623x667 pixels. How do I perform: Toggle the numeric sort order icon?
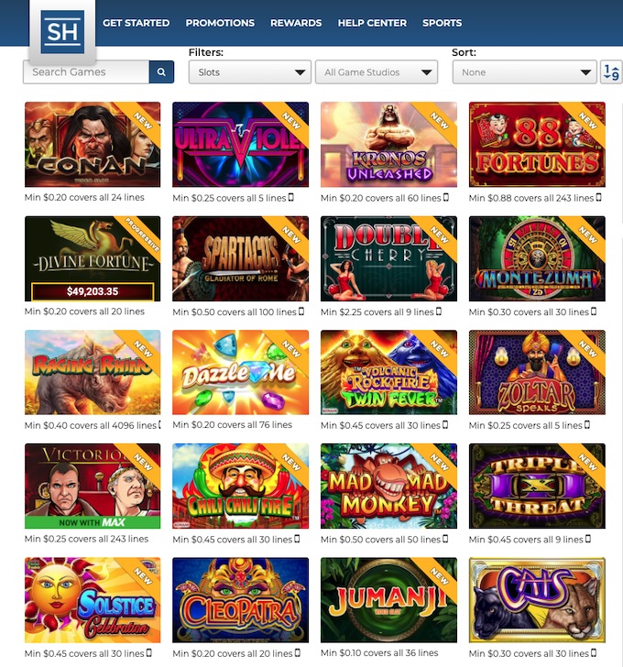pyautogui.click(x=611, y=72)
